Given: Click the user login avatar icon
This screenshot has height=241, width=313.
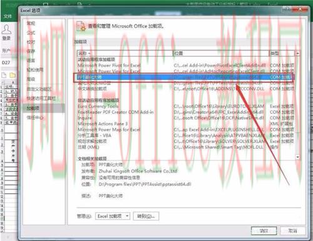Looking at the screenshot, I should [6, 30].
